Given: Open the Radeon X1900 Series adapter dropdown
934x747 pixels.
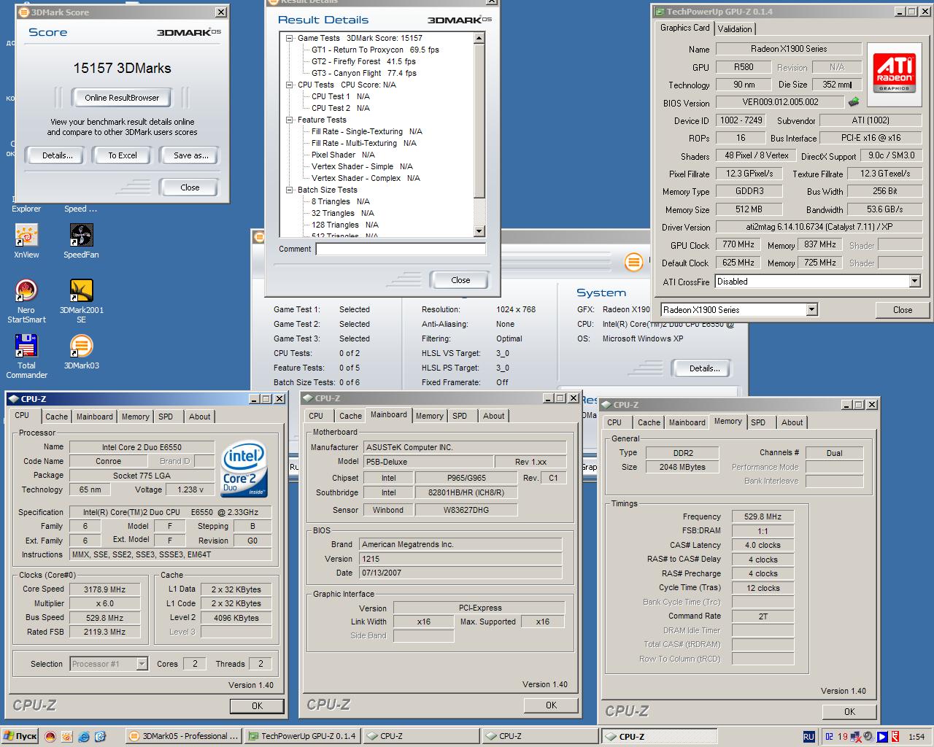Looking at the screenshot, I should tap(811, 310).
